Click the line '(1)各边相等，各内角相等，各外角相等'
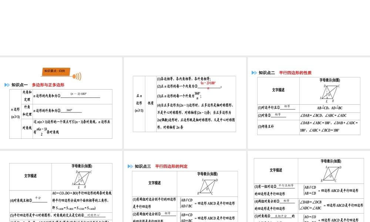The height and width of the screenshot is (222, 370). tap(184, 79)
